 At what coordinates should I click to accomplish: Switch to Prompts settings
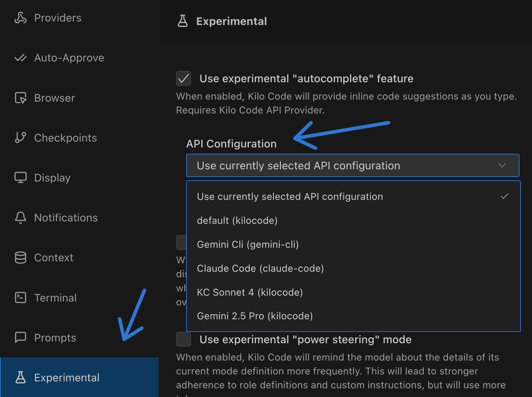(79, 338)
